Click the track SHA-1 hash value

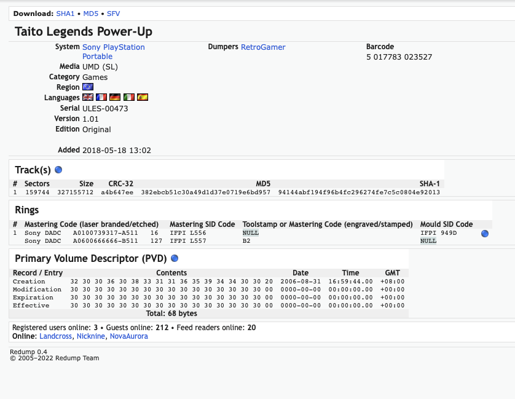point(359,192)
